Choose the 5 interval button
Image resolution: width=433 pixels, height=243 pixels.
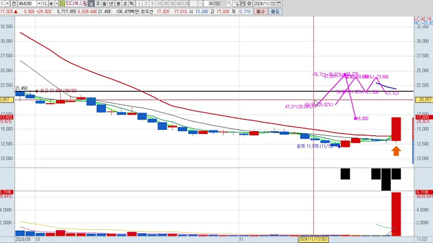click(152, 4)
